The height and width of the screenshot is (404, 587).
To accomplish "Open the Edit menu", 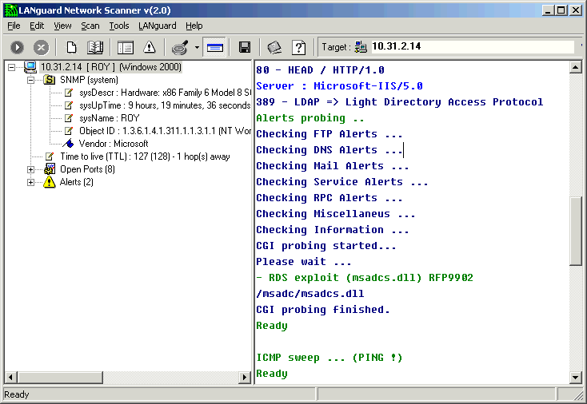I will pos(37,26).
